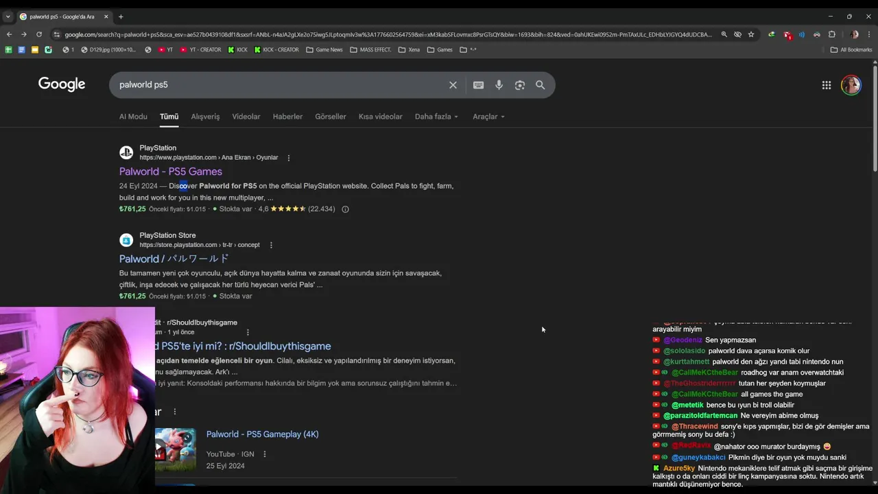Open the Google account avatar

[x=851, y=85]
